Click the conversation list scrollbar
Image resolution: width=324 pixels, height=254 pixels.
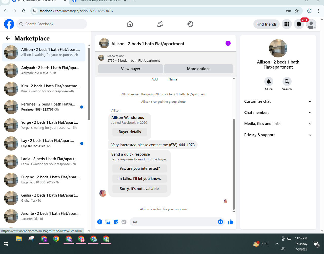point(89,84)
